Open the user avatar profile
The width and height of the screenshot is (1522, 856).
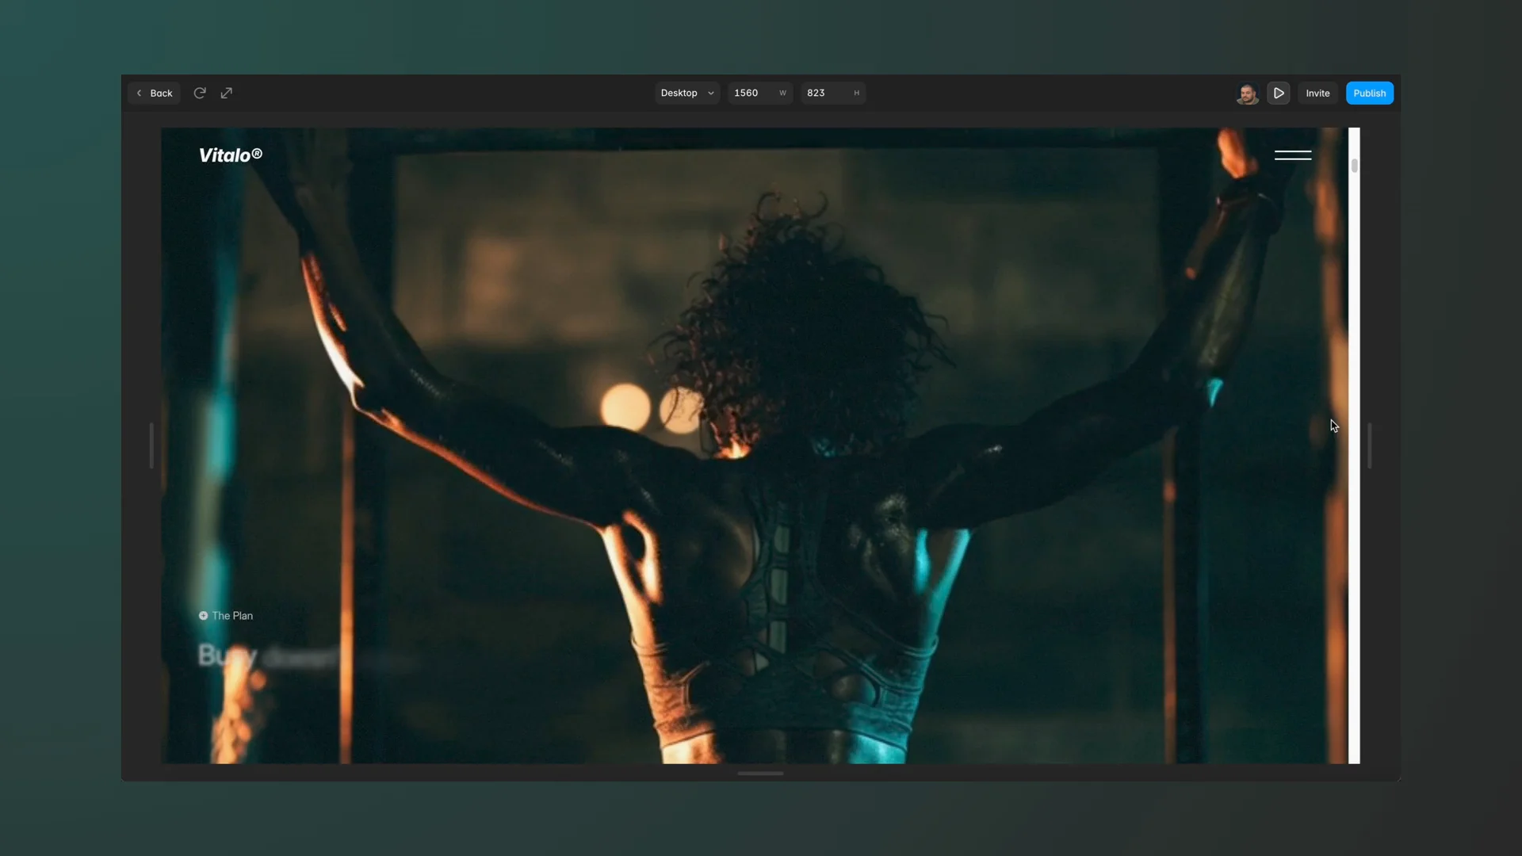1247,94
